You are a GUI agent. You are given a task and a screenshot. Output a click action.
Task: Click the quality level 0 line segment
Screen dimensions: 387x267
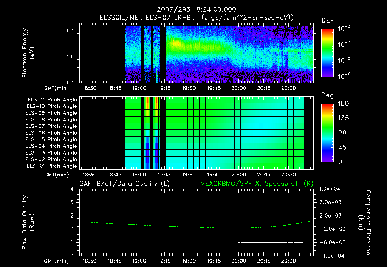point(271,242)
